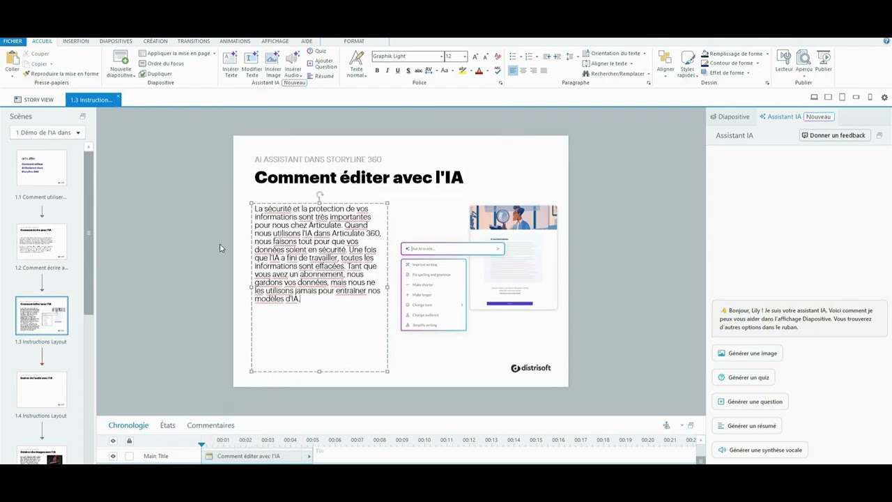Toggle text shadow S button
Viewport: 892px width, 502px height.
(x=408, y=70)
